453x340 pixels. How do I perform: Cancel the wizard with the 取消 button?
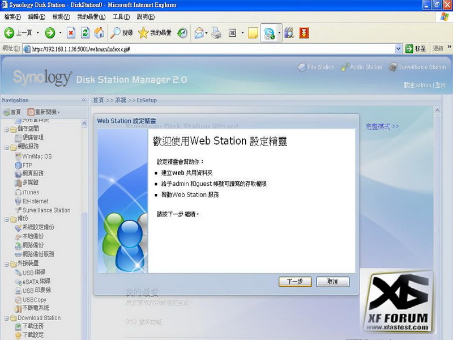tap(333, 282)
